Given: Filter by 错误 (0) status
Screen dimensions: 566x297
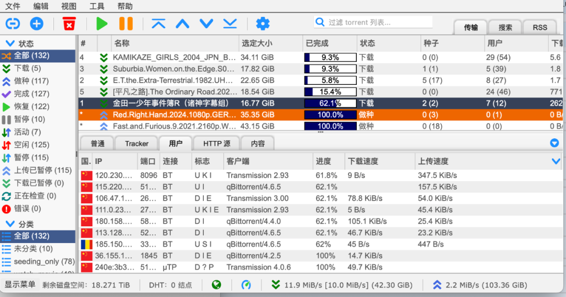Looking at the screenshot, I should (x=38, y=208).
